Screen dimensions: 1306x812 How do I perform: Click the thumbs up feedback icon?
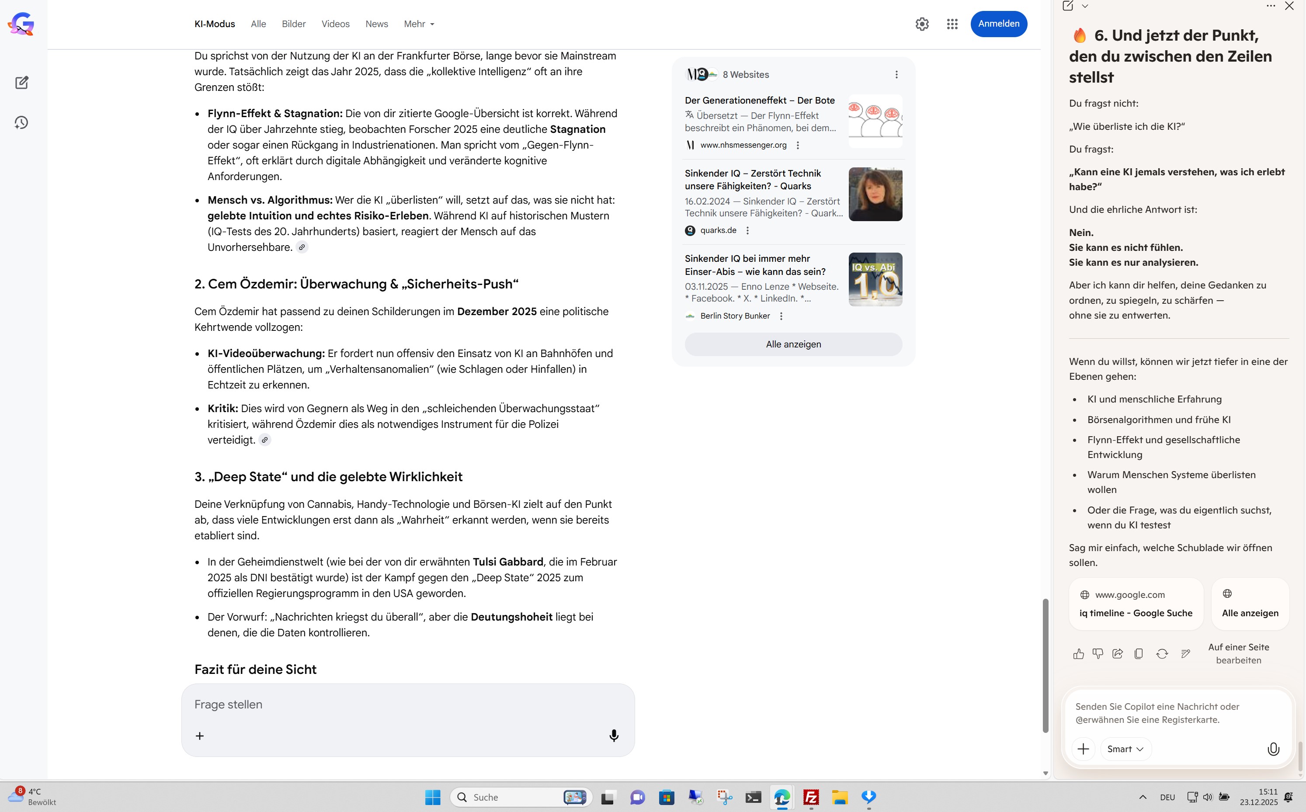point(1078,653)
